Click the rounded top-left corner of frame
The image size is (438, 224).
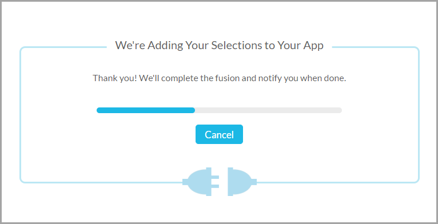click(x=23, y=50)
